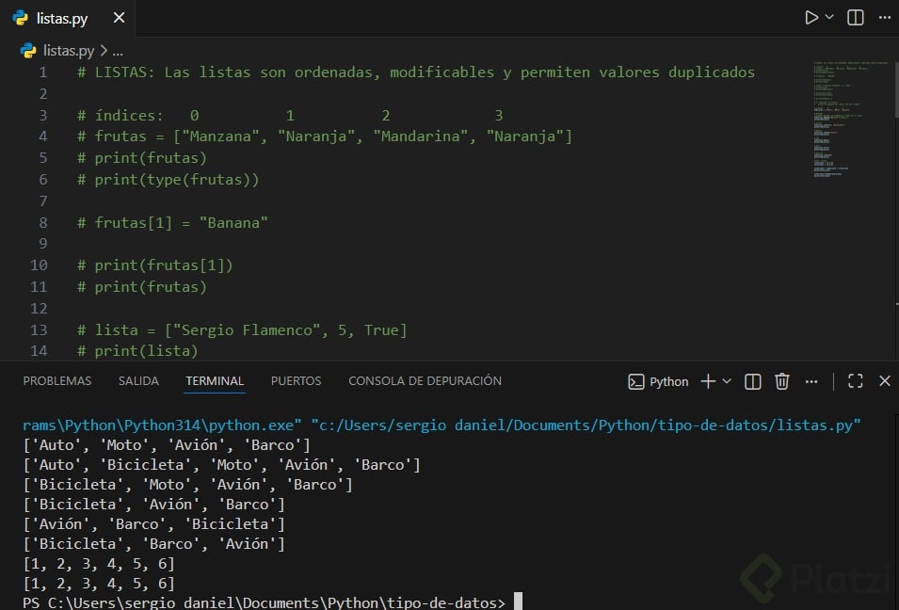
Task: Open CONSOLA DE DEPURACIÓN tab
Action: pyautogui.click(x=425, y=381)
